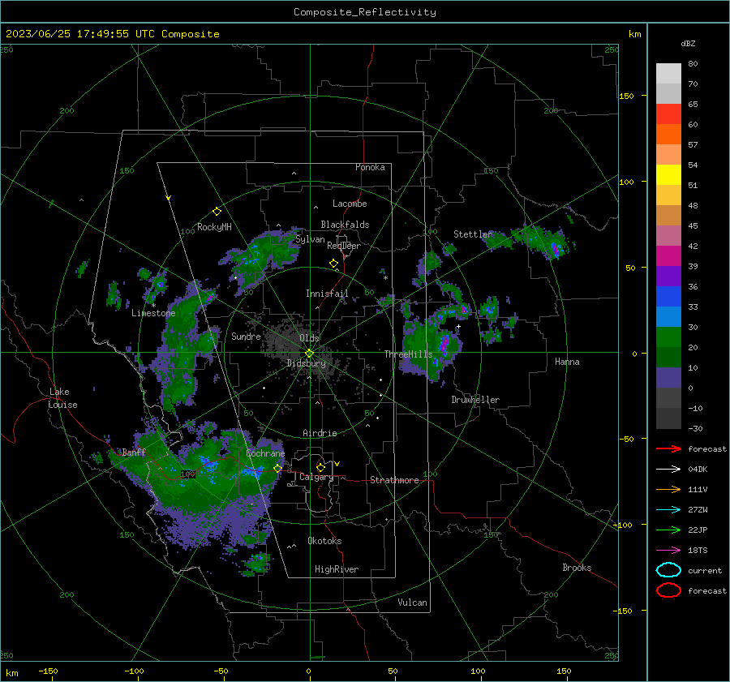Image resolution: width=730 pixels, height=682 pixels.
Task: Click the dBZ legend heading
Action: (x=688, y=43)
